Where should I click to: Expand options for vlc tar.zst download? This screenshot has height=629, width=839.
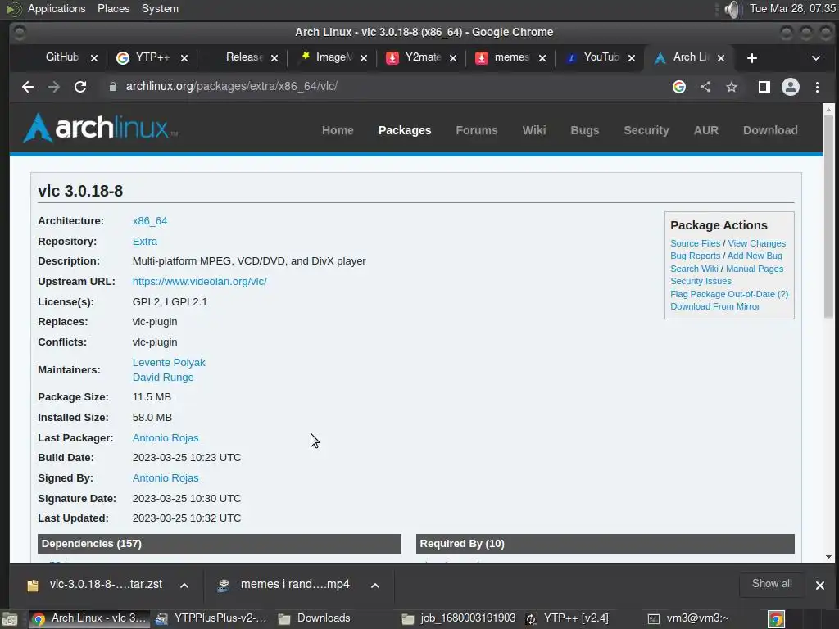pos(184,586)
